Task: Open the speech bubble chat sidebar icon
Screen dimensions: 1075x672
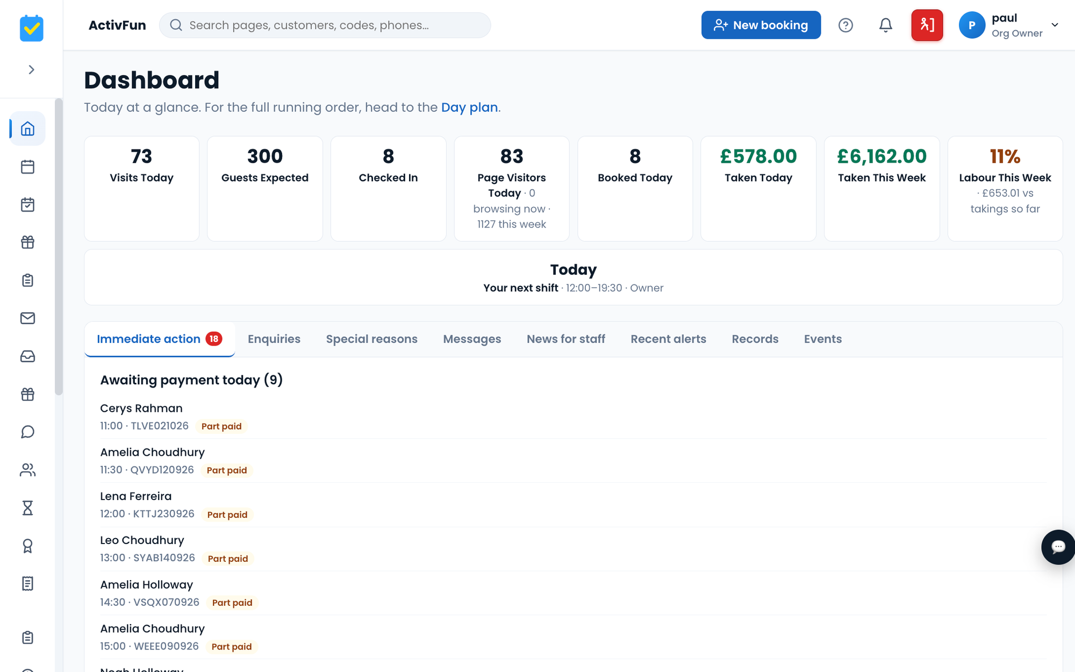Action: 27,432
